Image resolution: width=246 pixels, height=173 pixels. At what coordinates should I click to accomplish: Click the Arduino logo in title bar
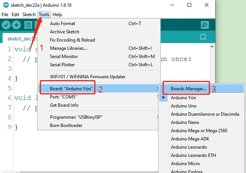6,5
